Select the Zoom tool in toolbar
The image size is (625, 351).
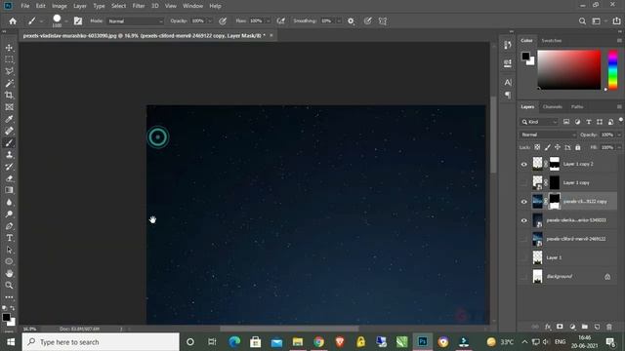point(9,286)
